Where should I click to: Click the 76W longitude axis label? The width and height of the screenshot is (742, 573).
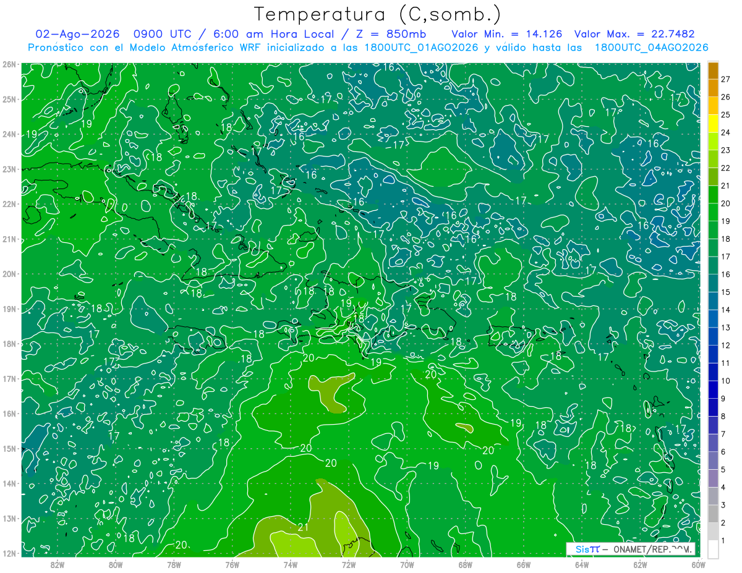[232, 564]
